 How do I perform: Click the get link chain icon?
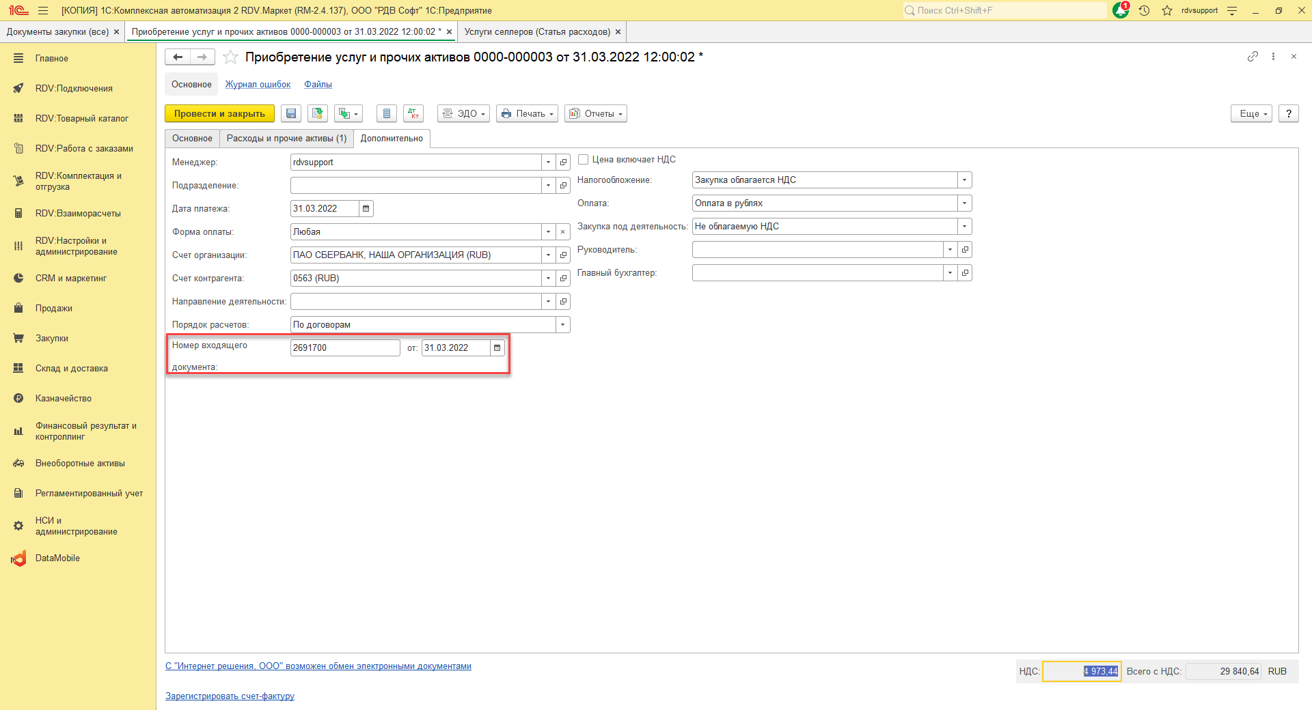point(1252,57)
